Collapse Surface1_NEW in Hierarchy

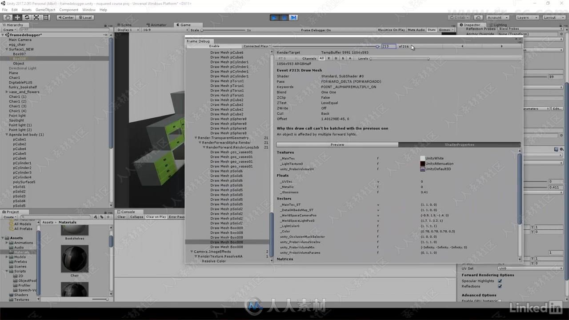(7, 49)
